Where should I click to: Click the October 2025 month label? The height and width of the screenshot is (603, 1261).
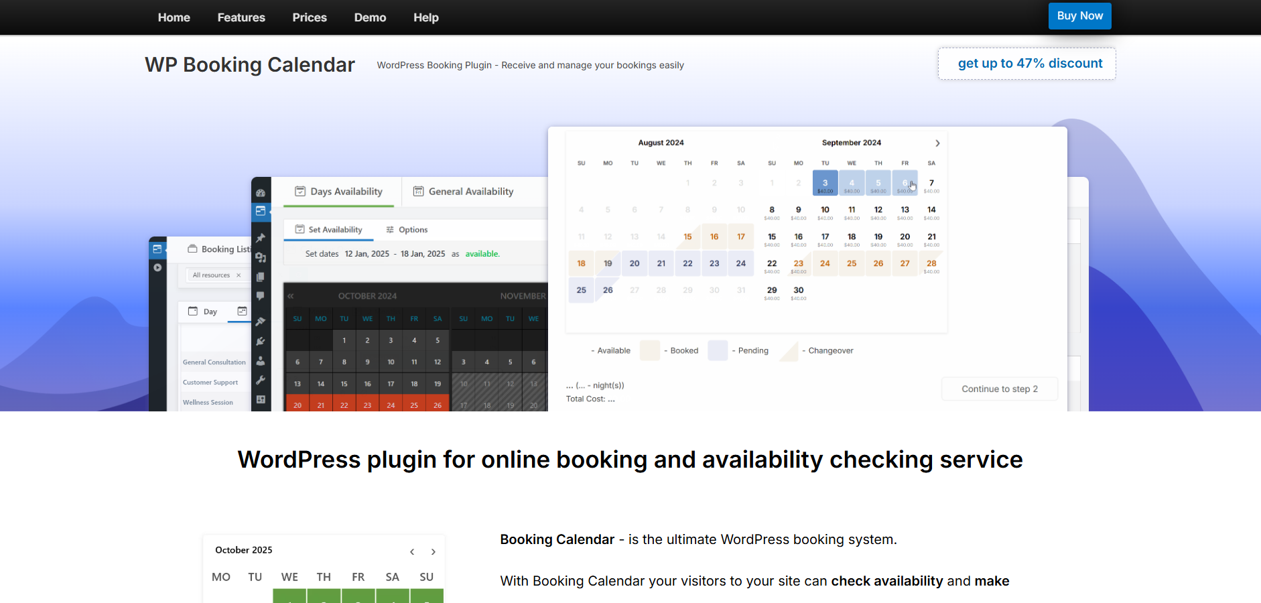click(244, 550)
